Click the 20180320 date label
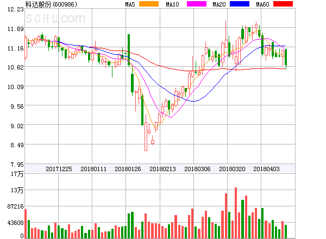Image resolution: width=326 pixels, height=239 pixels. [232, 169]
